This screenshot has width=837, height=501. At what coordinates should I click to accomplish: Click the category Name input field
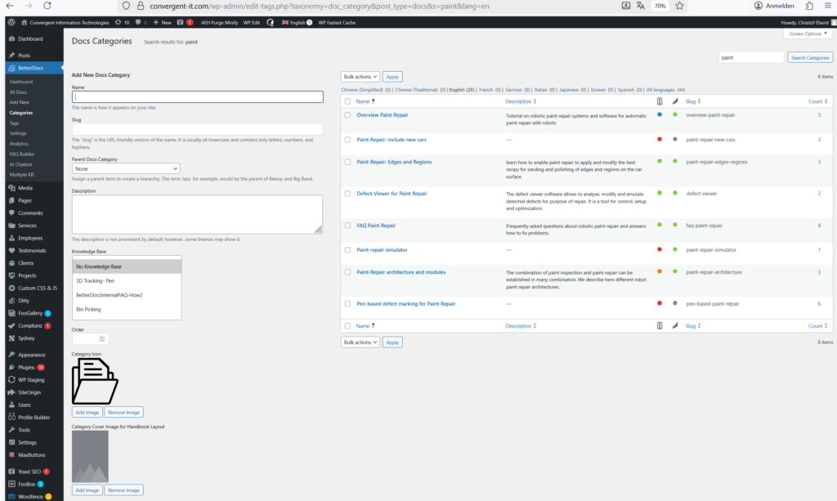[x=197, y=96]
